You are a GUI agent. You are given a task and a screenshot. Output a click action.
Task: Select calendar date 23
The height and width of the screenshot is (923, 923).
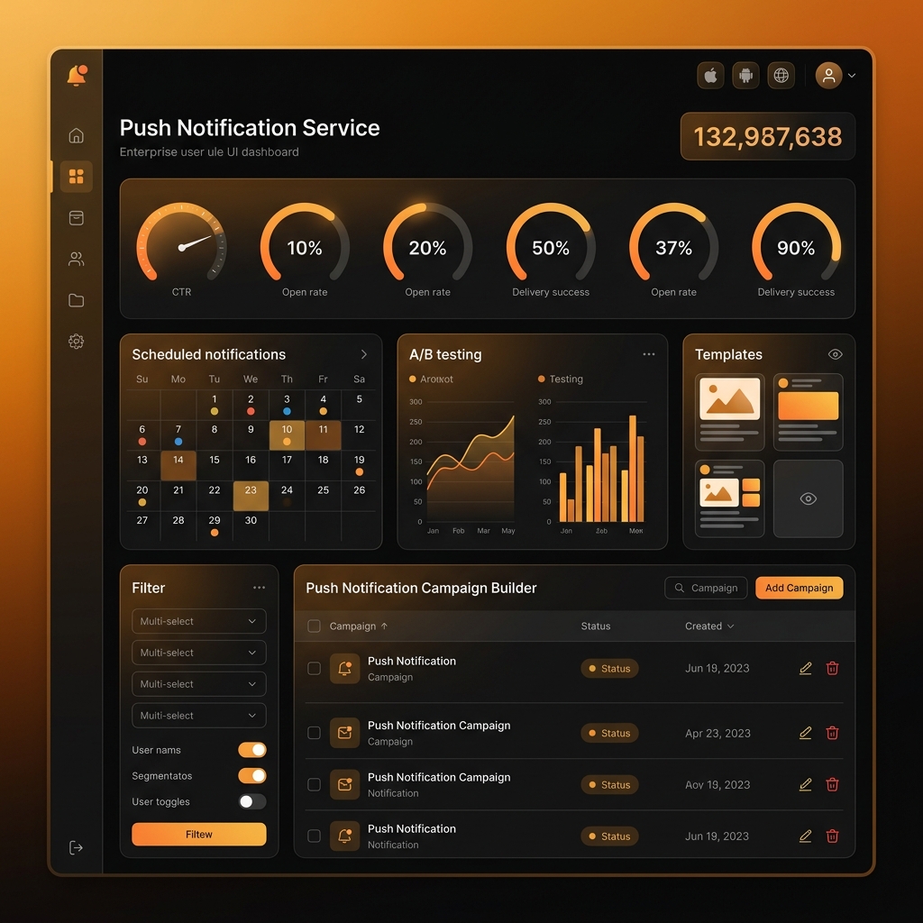(251, 496)
